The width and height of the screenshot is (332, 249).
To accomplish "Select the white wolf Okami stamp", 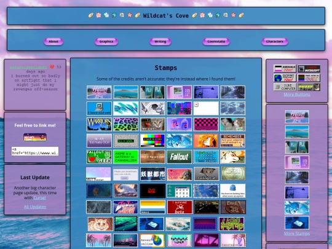I will tap(232, 157).
